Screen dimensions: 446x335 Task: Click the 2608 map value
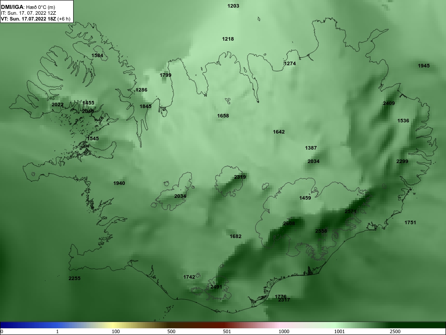(x=289, y=224)
